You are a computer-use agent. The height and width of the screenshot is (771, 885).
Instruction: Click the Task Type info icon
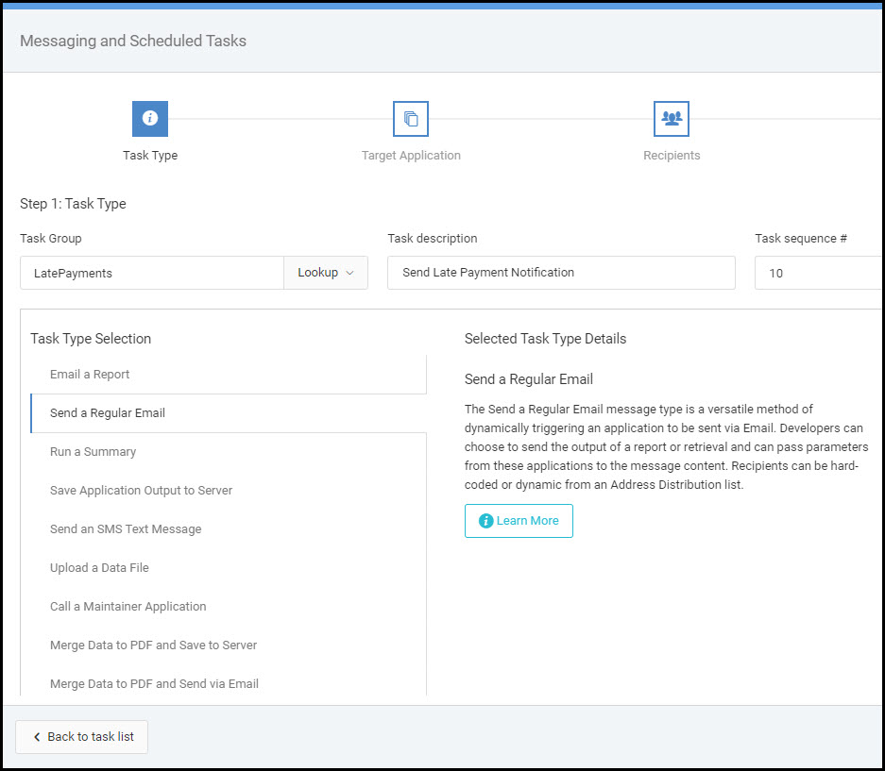click(x=149, y=118)
